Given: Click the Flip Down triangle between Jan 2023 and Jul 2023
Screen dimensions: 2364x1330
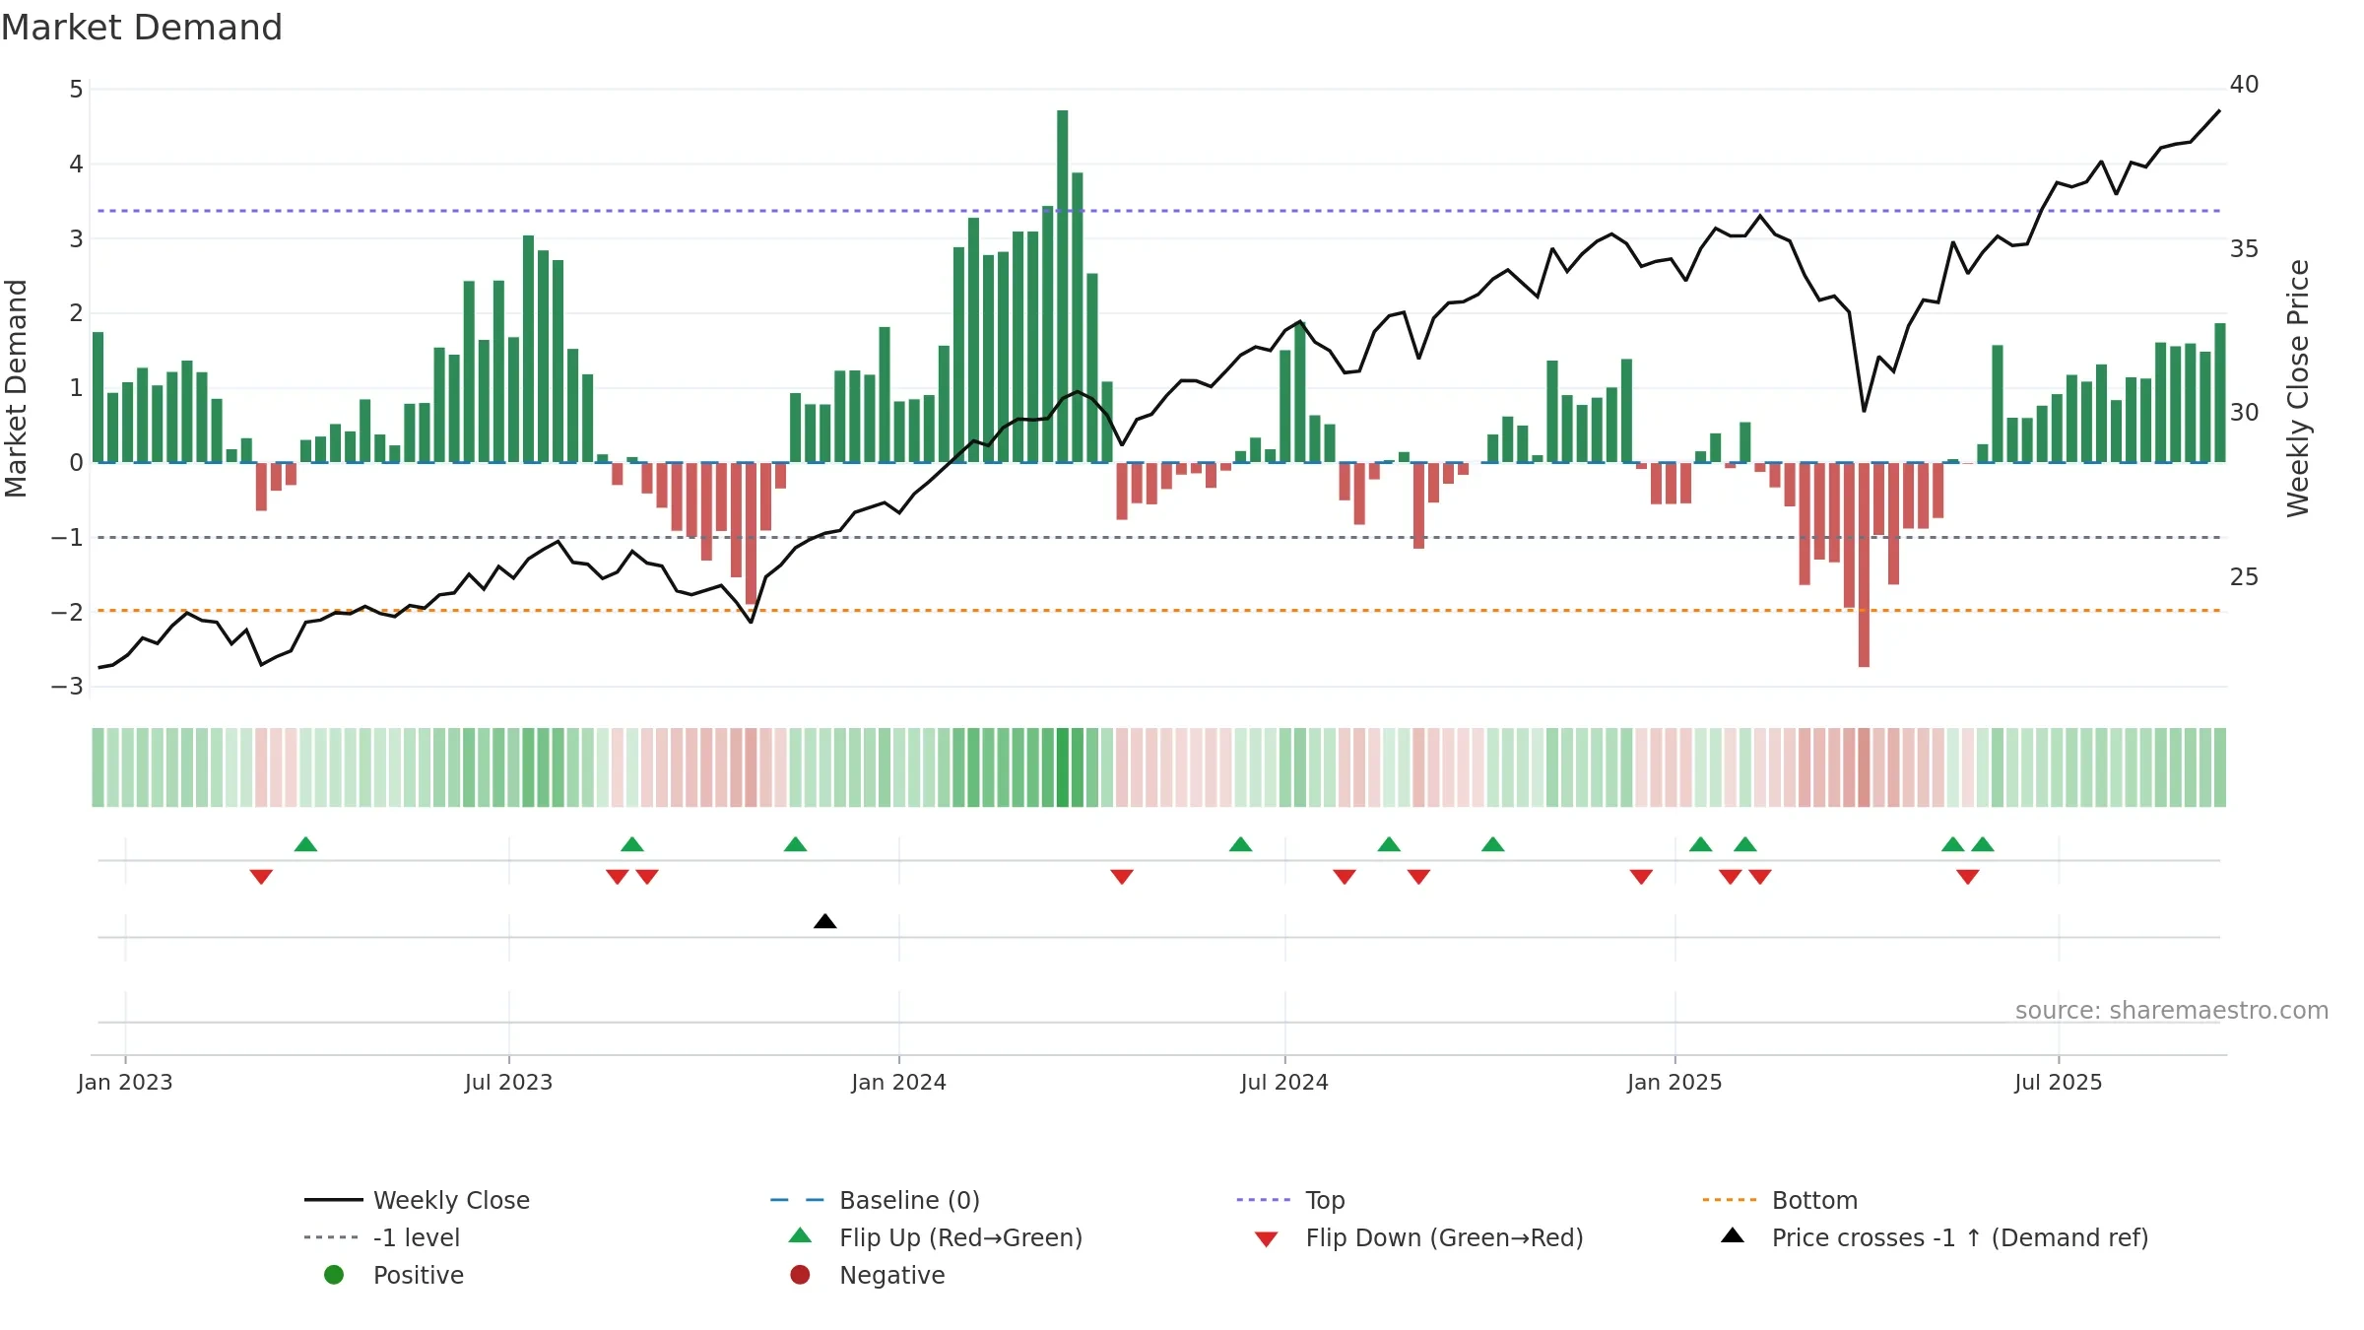Looking at the screenshot, I should click(x=261, y=877).
